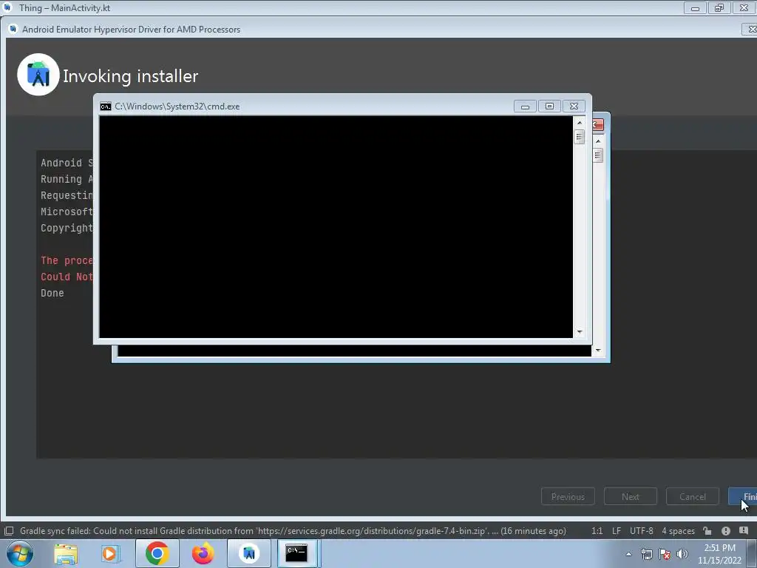Click the 1:1 line-column indicator

tap(597, 531)
